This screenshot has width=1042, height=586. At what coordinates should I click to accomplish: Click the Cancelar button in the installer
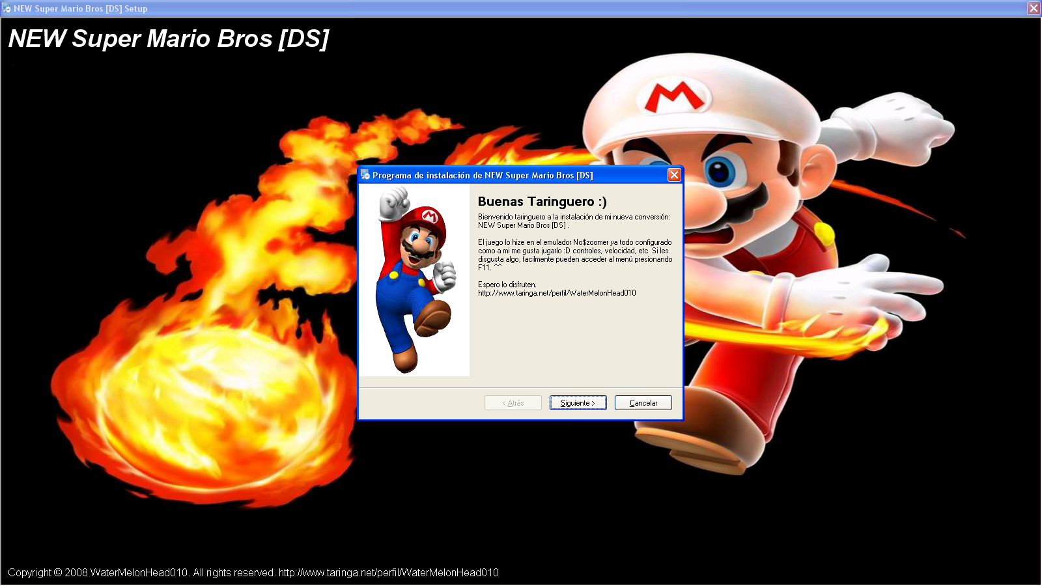point(643,403)
